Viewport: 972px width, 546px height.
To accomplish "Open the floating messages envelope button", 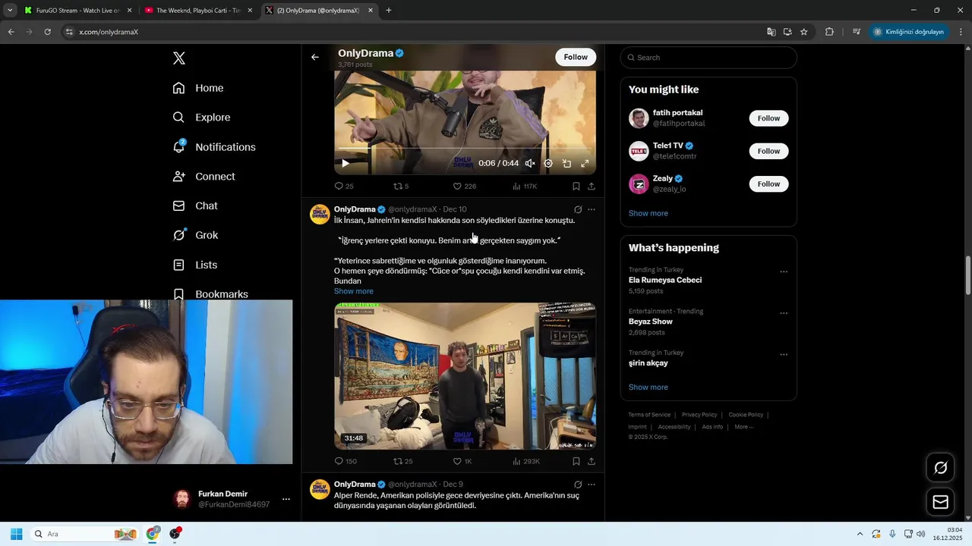I will tap(940, 502).
